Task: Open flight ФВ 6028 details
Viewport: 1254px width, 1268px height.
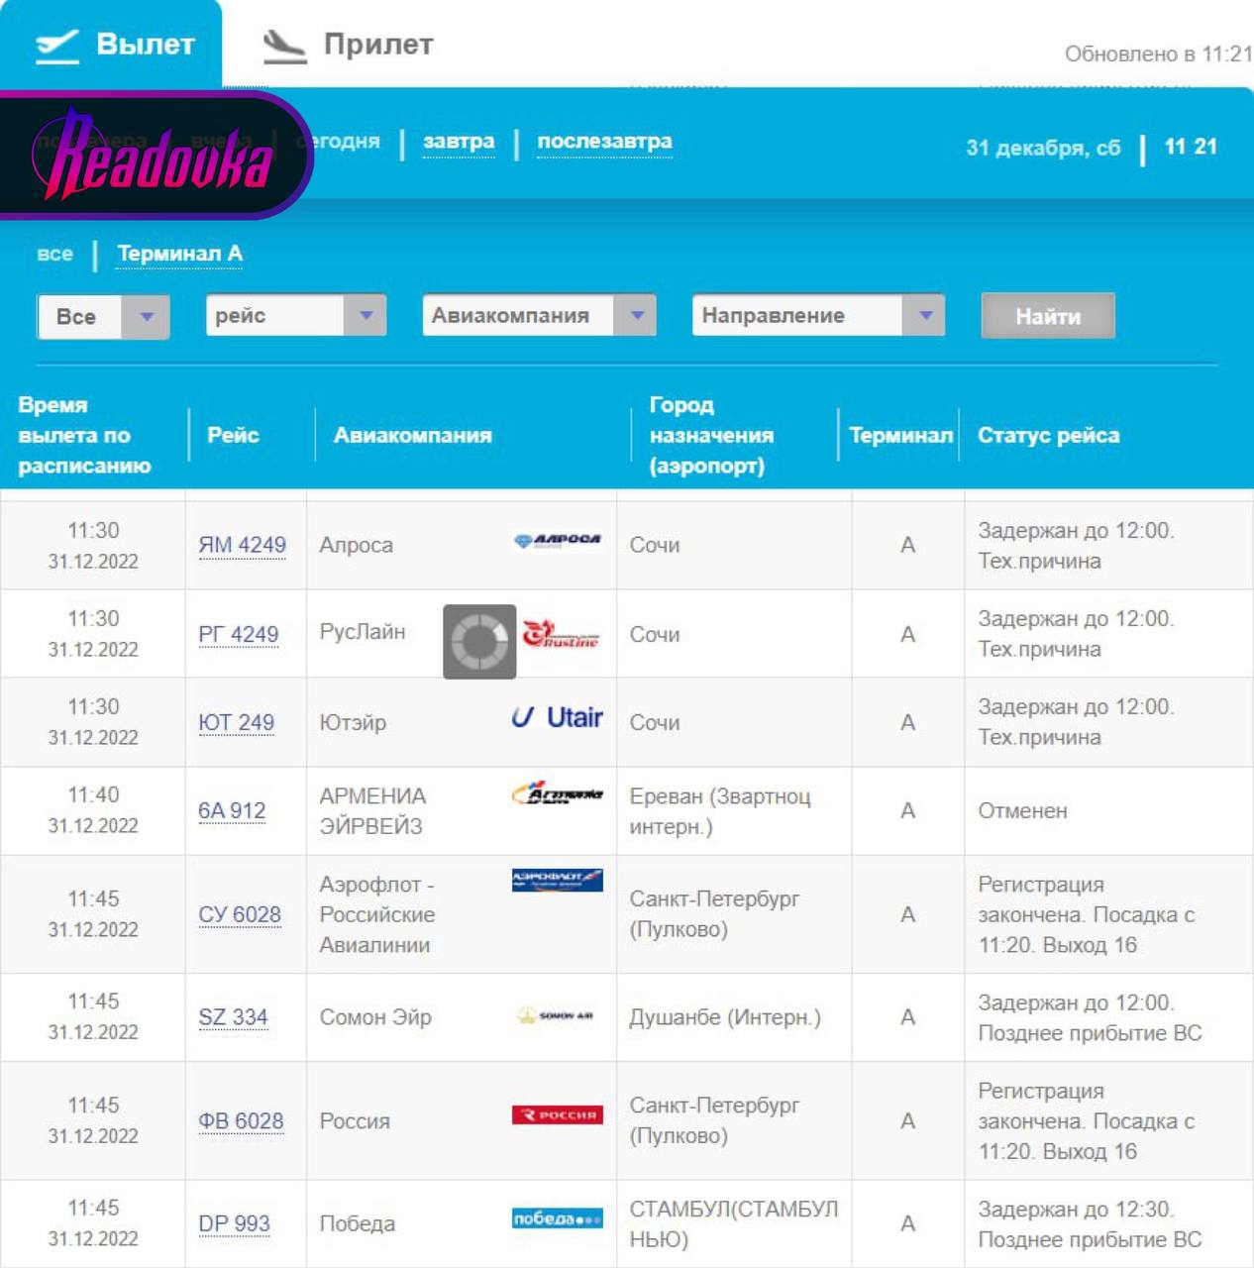Action: (x=241, y=1120)
